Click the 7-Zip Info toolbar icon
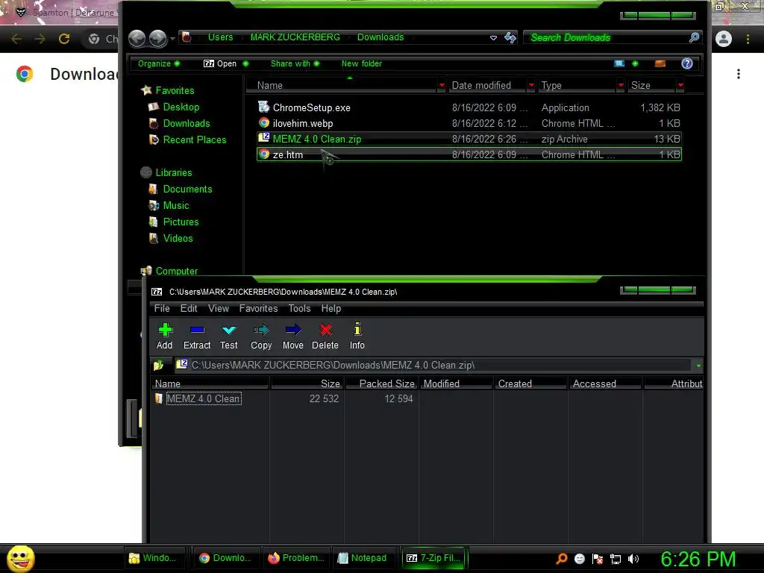764x573 pixels. tap(357, 329)
